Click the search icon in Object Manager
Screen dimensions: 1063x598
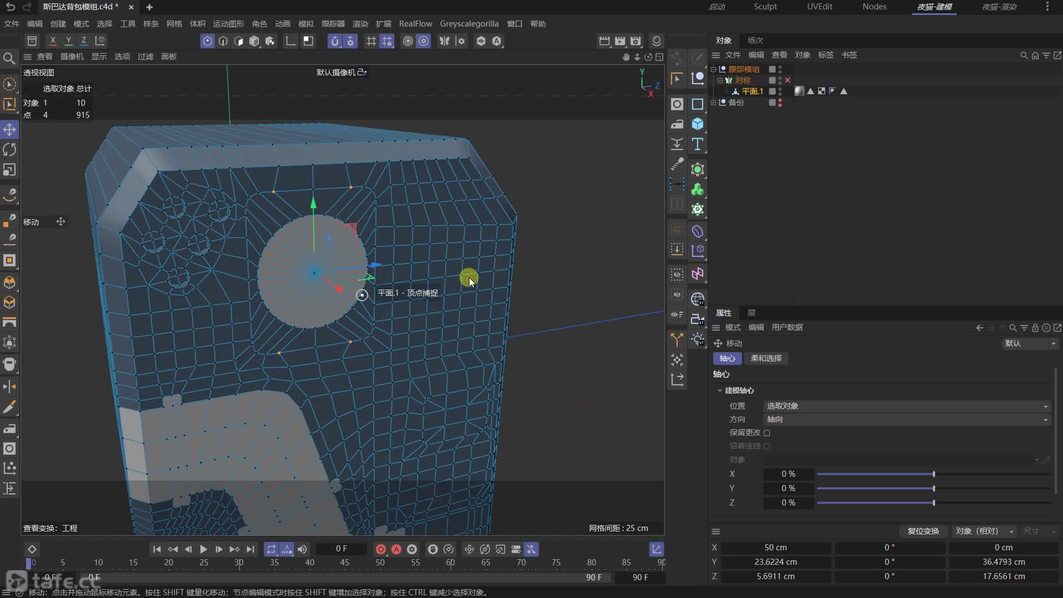[x=1024, y=55]
